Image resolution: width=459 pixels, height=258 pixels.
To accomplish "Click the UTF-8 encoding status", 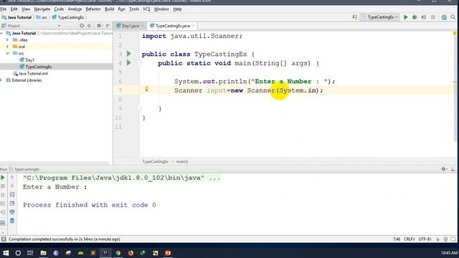I will coord(425,239).
